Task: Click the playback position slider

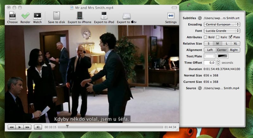Action: [x=110, y=127]
